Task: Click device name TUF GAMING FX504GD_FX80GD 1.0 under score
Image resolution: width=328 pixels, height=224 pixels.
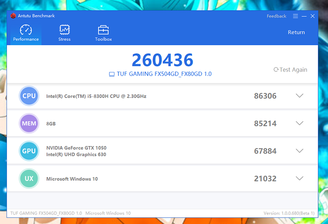Action: pyautogui.click(x=164, y=74)
